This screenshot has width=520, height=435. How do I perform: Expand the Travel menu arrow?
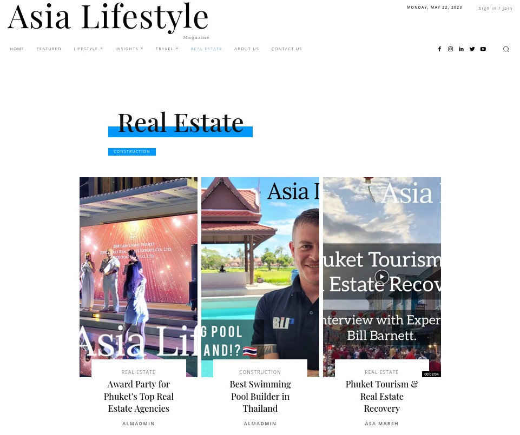pyautogui.click(x=177, y=49)
